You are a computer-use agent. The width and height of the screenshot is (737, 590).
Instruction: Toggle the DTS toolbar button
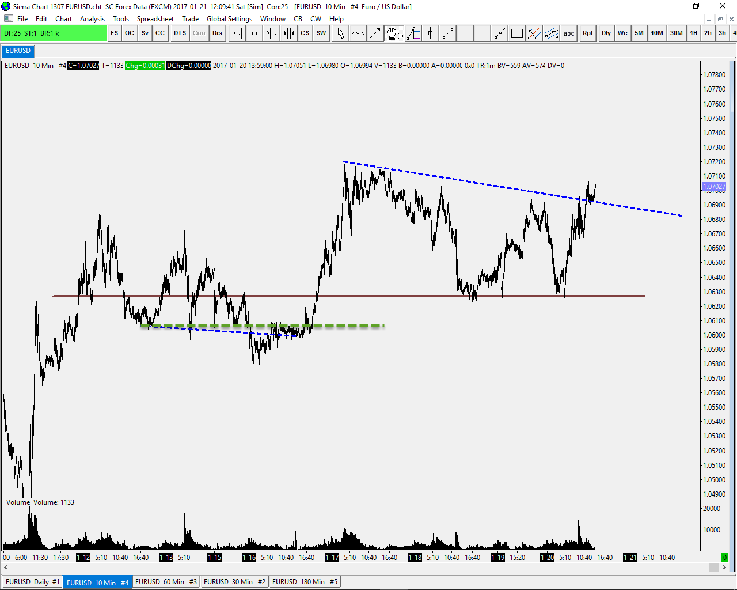pos(180,33)
